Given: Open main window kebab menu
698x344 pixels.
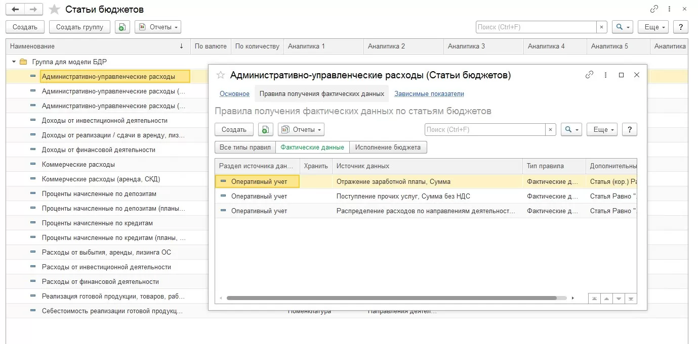Looking at the screenshot, I should click(x=670, y=9).
